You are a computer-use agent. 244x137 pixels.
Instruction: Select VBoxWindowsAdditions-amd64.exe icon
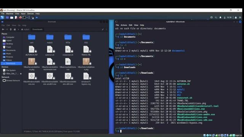point(50,76)
